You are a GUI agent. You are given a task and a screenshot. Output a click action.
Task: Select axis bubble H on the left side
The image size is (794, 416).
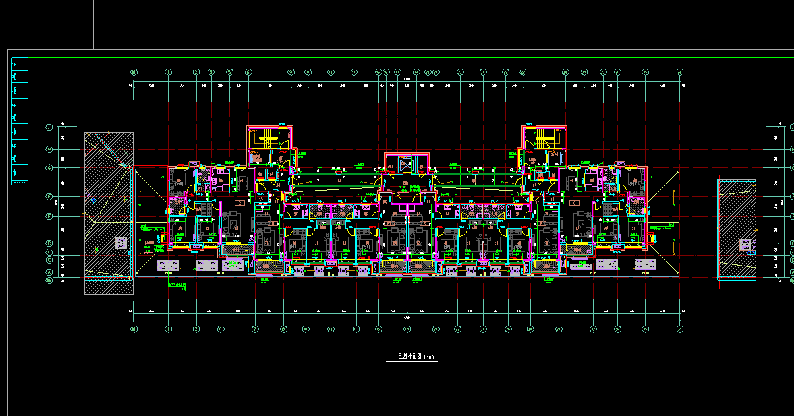[x=49, y=150]
